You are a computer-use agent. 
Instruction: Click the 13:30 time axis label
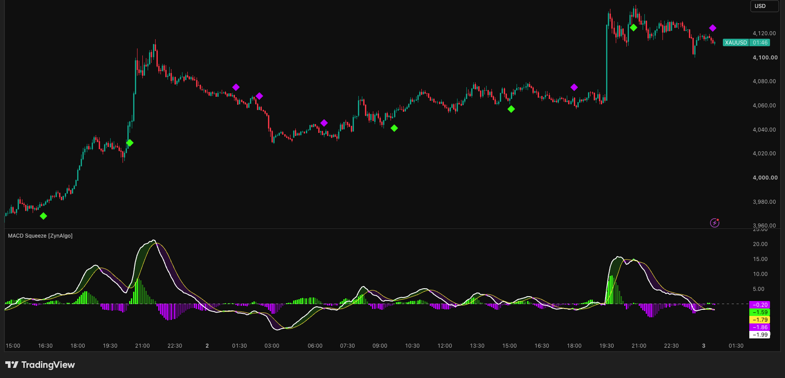477,346
